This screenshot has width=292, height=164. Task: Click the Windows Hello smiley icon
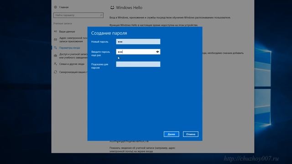point(112,7)
